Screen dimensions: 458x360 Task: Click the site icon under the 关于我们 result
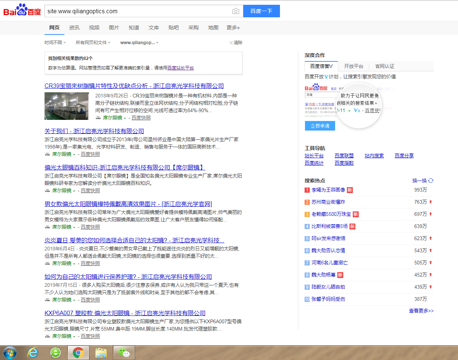47,154
